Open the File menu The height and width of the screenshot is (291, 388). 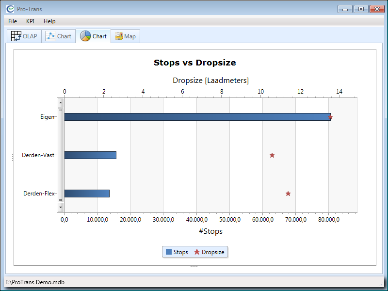[x=13, y=21]
